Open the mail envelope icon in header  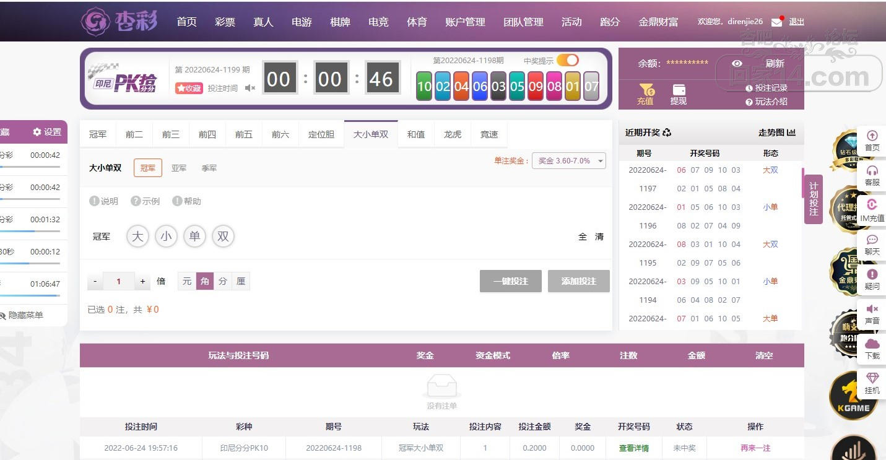(x=776, y=22)
